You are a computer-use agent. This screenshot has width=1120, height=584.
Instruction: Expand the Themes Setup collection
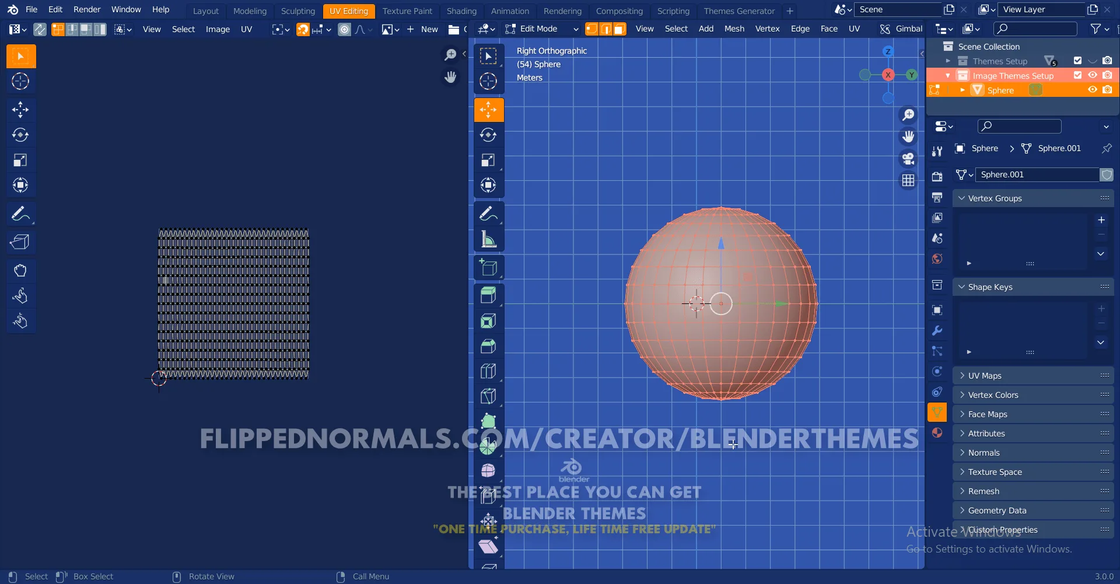click(x=947, y=61)
